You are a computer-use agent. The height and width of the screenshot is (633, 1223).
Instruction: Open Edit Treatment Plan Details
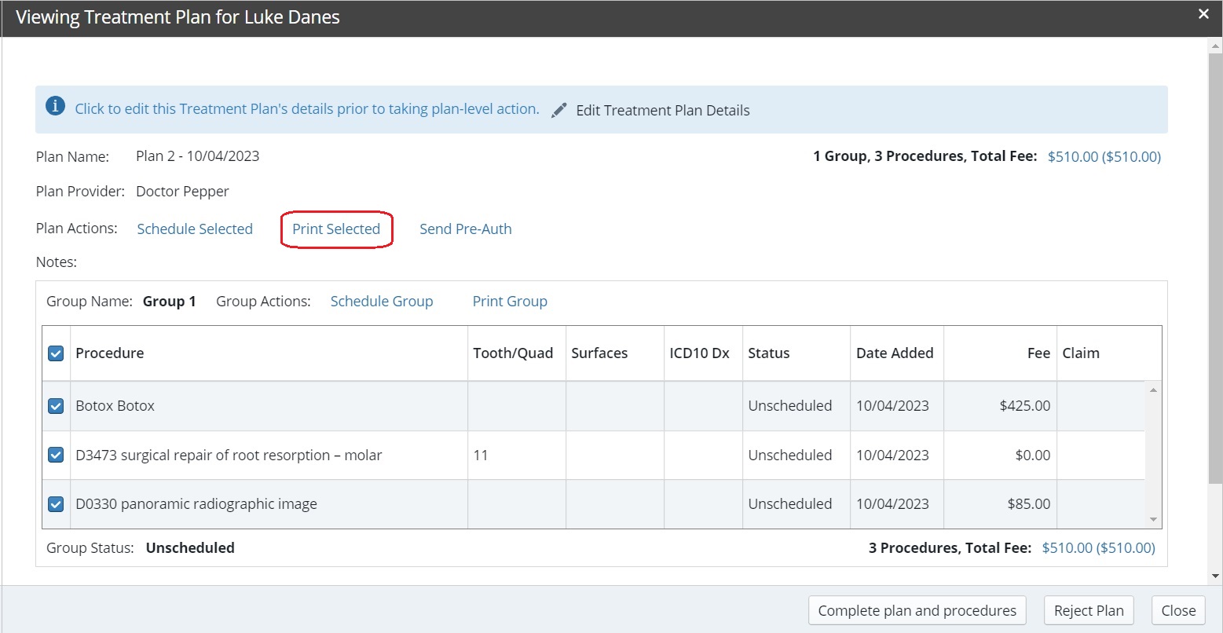click(662, 111)
